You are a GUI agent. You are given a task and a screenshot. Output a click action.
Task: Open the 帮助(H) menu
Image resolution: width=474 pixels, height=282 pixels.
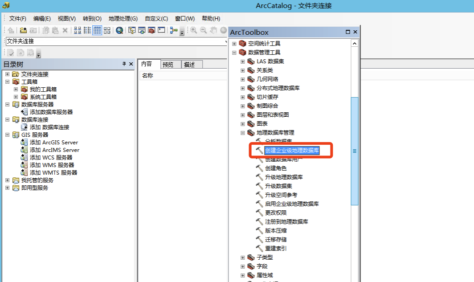point(211,18)
